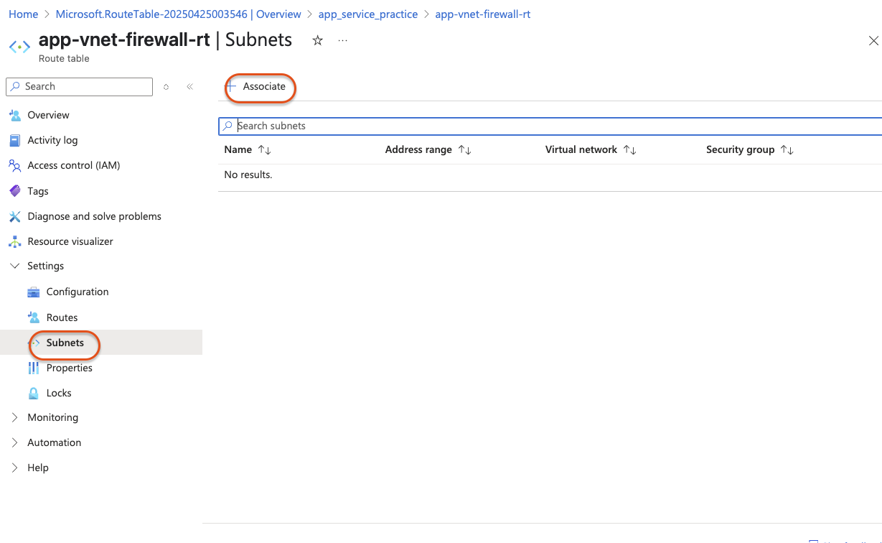Click the Configuration briefcase icon
The image size is (882, 543).
point(33,292)
